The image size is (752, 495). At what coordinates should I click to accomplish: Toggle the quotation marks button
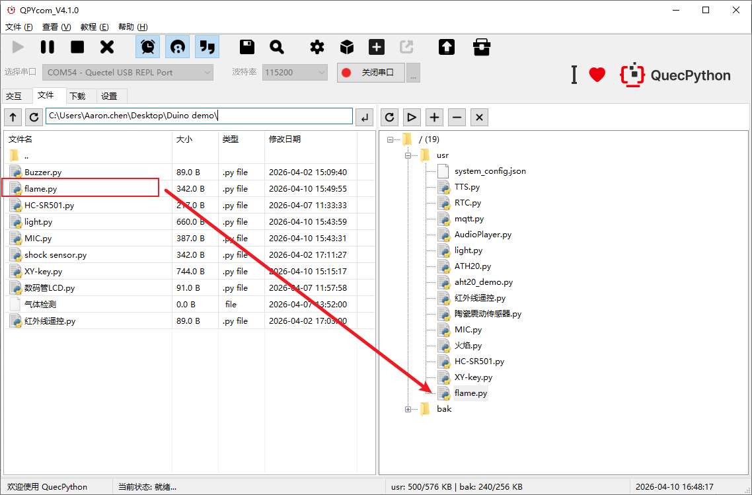[x=207, y=47]
